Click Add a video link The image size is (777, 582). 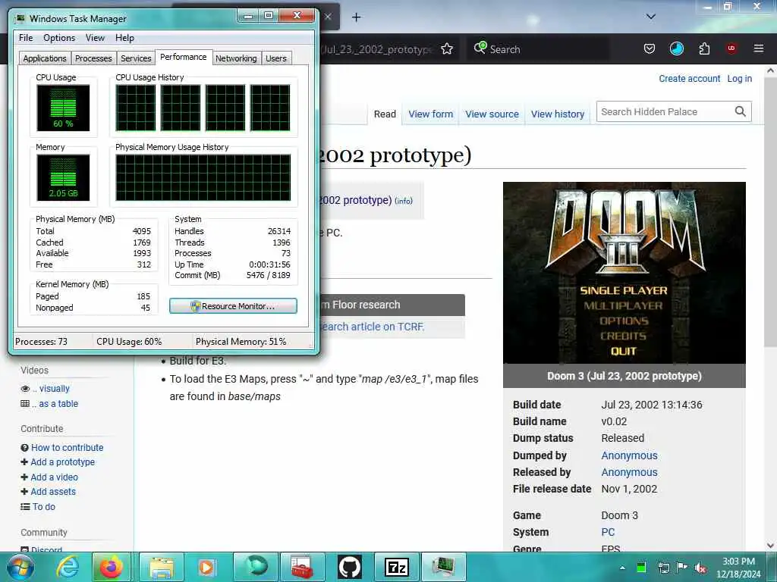point(54,477)
